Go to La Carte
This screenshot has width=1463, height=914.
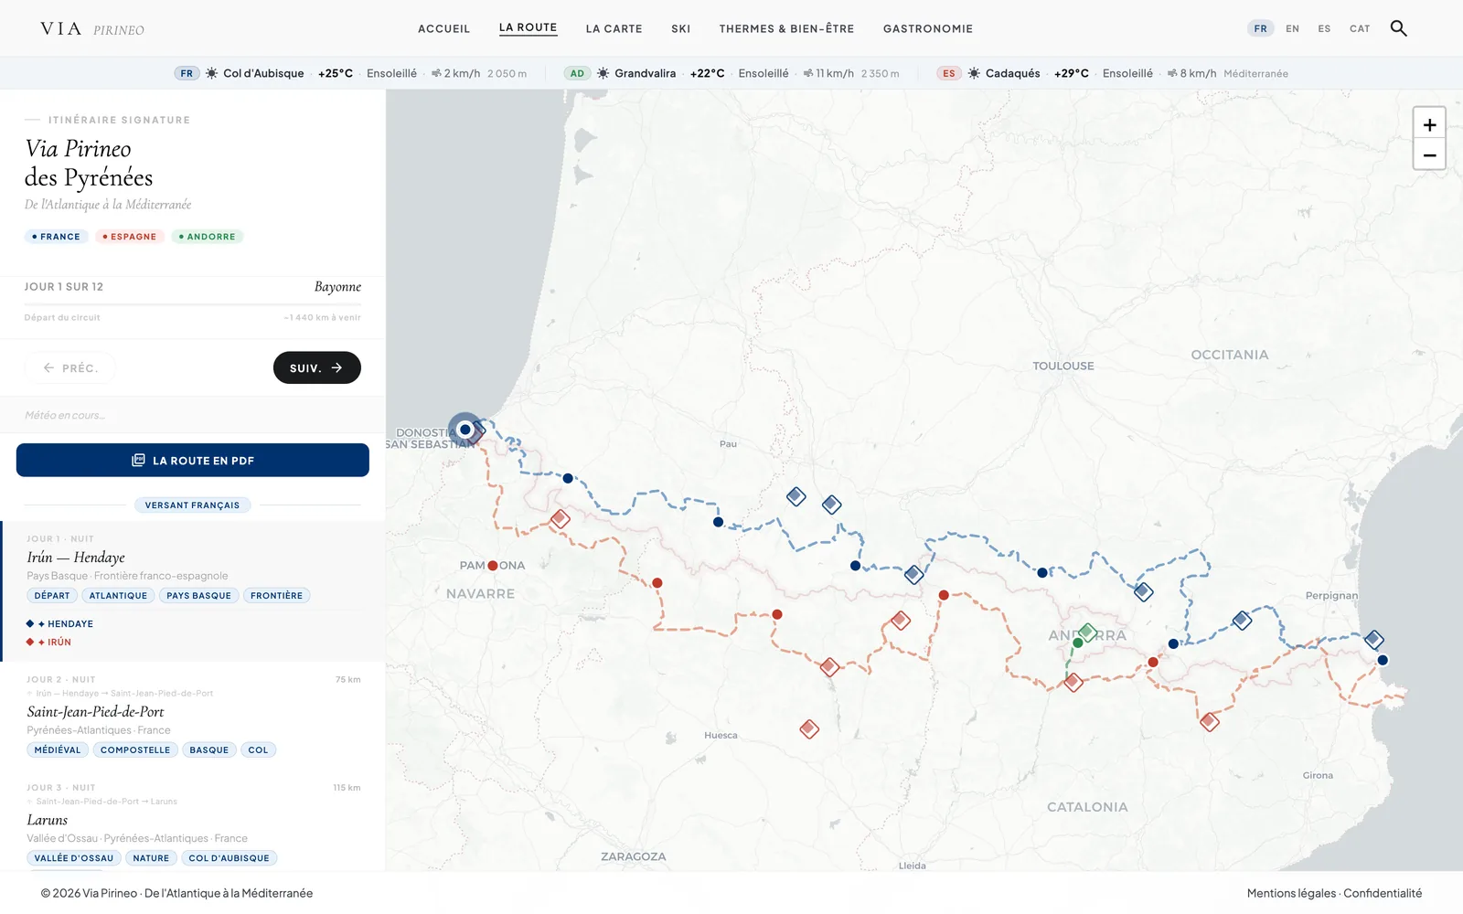614,28
